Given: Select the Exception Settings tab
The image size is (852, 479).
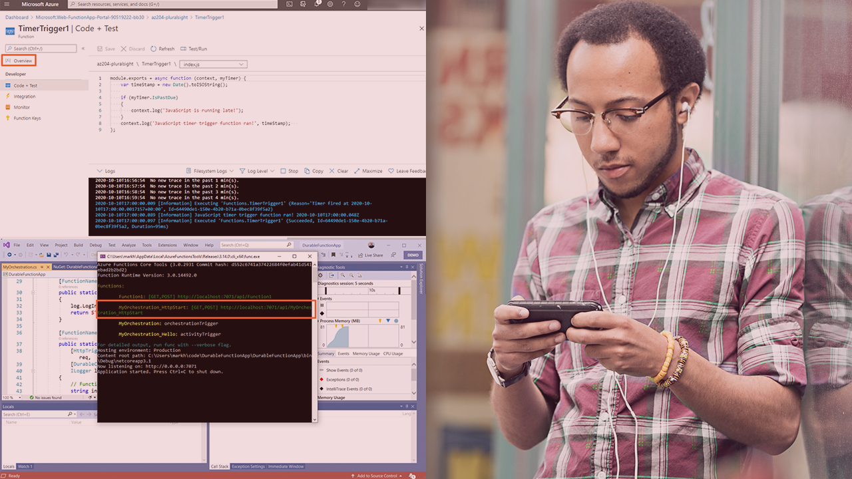Looking at the screenshot, I should [248, 466].
